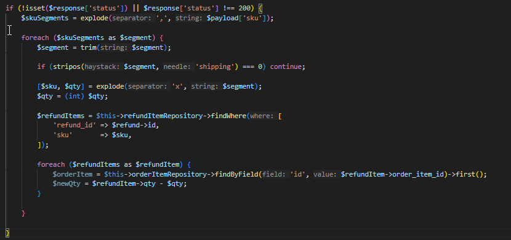Image resolution: width=511 pixels, height=240 pixels.
Task: Click the findWhere method name
Action: 229,116
